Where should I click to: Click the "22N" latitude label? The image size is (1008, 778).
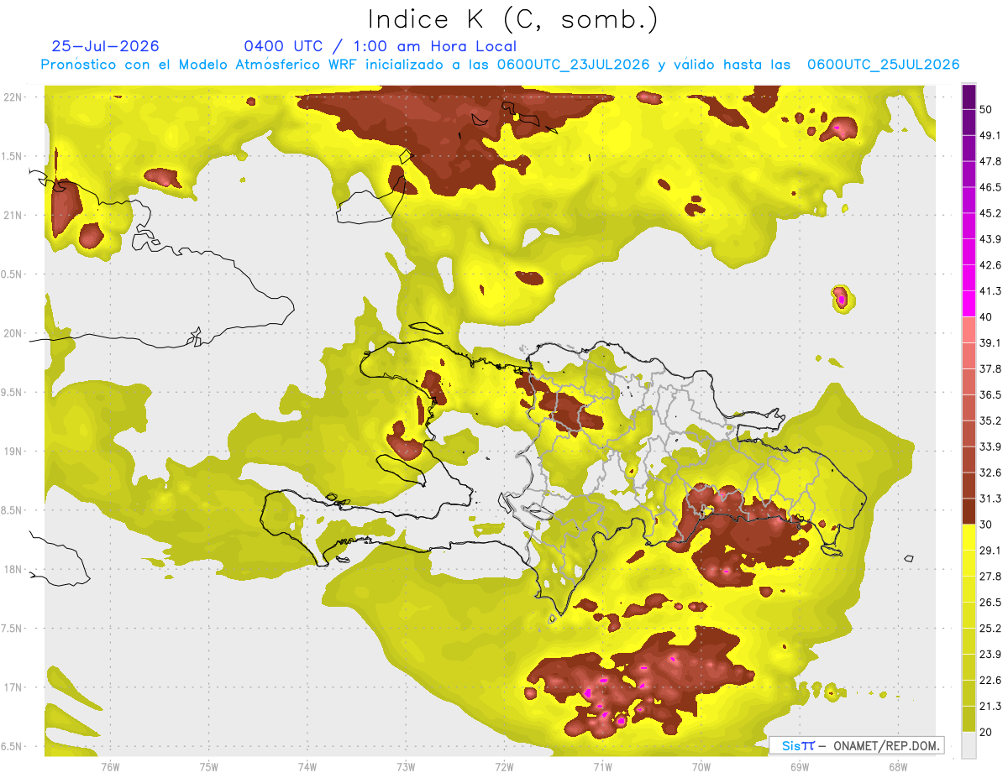13,97
